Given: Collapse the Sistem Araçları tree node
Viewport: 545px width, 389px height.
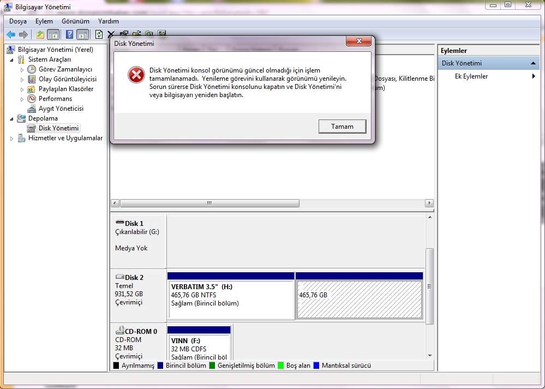Looking at the screenshot, I should coord(12,60).
